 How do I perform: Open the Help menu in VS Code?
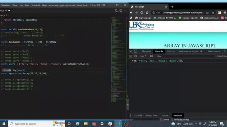click(44, 5)
